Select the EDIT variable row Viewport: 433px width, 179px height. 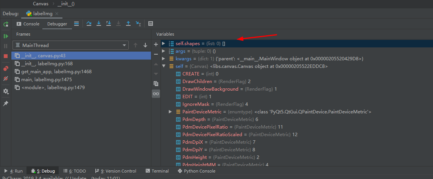[x=297, y=97]
